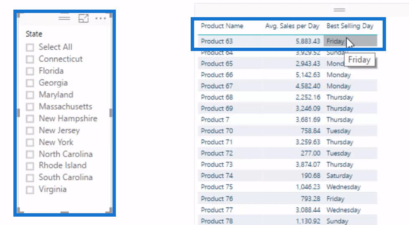The width and height of the screenshot is (409, 225).
Task: Select the Product 7 cell
Action: (215, 120)
